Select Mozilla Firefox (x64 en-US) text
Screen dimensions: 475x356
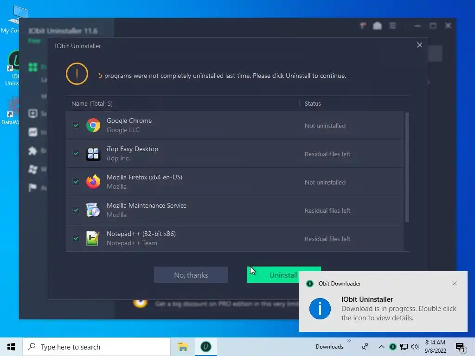[145, 177]
